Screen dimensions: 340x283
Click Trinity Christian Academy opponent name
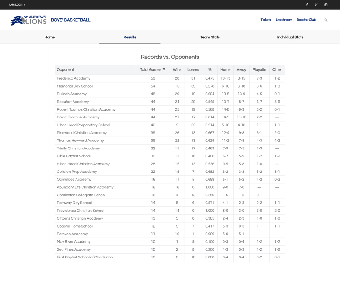pyautogui.click(x=78, y=149)
